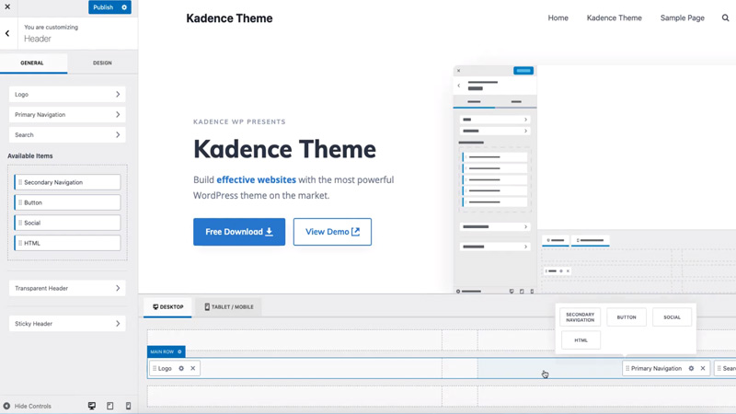
Task: Open the site search icon
Action: pyautogui.click(x=725, y=17)
